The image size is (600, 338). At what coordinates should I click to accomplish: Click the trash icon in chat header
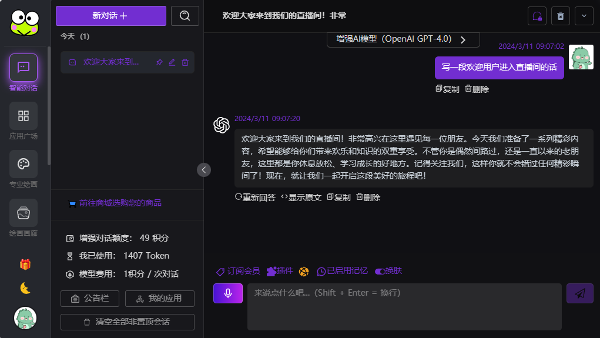pos(561,16)
